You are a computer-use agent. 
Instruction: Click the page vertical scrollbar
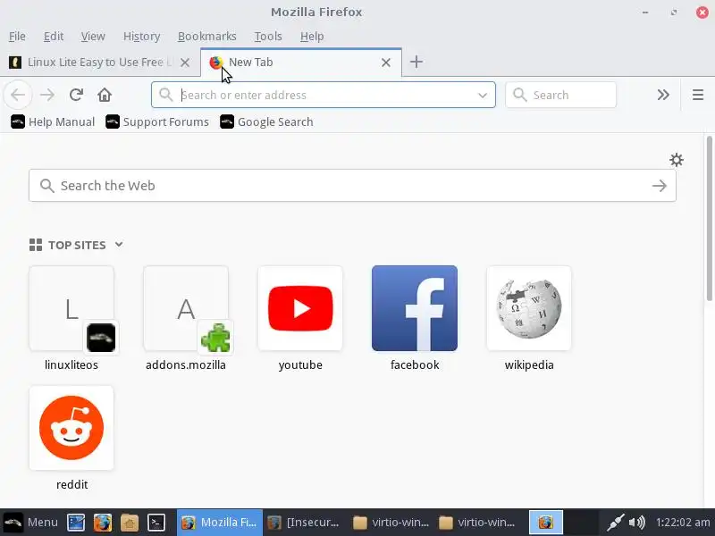(709, 219)
